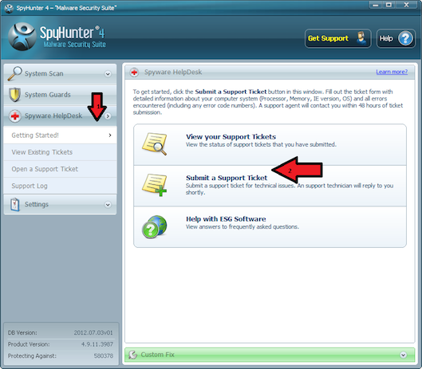Image resolution: width=422 pixels, height=369 pixels.
Task: Open Help with ESG Software
Action: [x=270, y=226]
